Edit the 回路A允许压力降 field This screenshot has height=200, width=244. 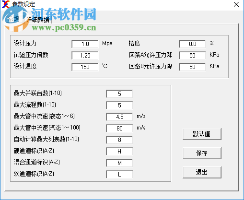192,56
